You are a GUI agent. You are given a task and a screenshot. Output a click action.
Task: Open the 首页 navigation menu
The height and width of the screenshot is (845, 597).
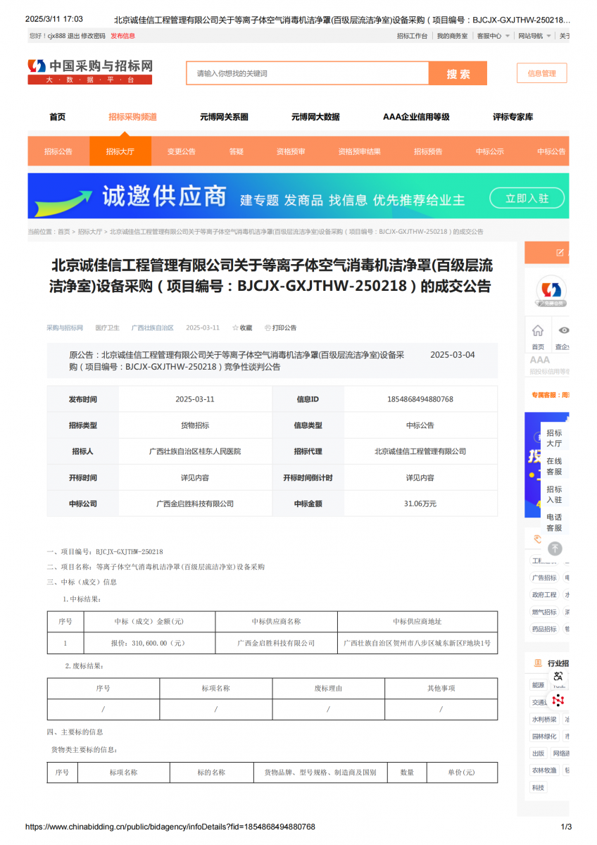pyautogui.click(x=58, y=117)
